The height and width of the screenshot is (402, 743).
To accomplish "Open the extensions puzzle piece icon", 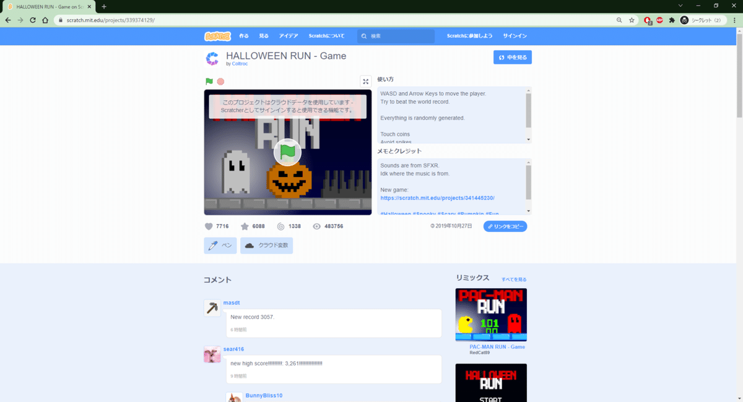I will 672,20.
